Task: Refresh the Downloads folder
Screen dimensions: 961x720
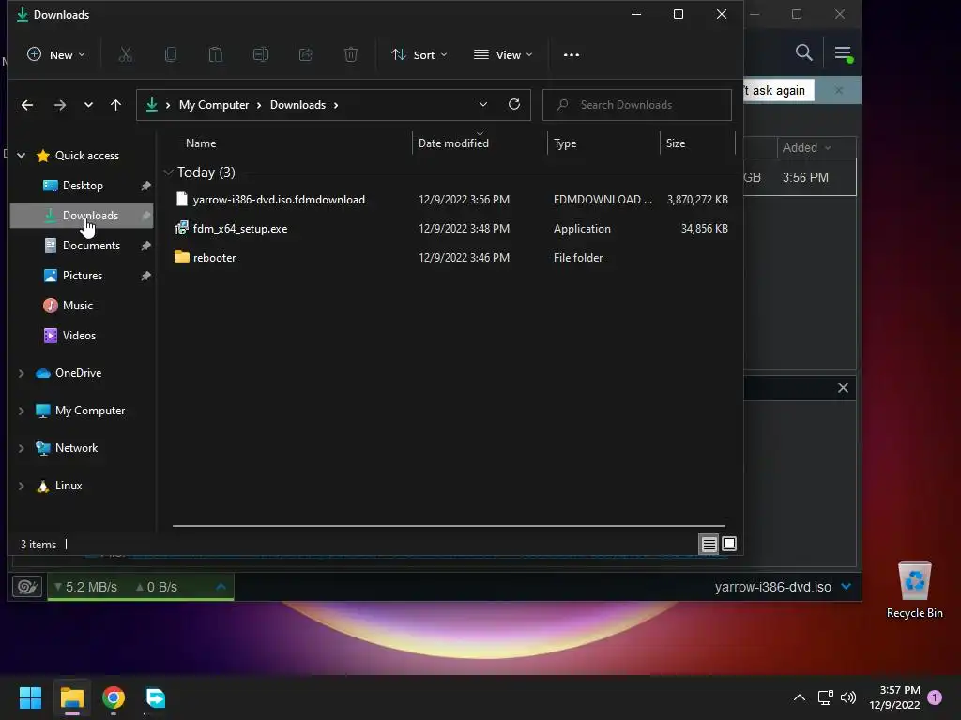Action: 514,105
